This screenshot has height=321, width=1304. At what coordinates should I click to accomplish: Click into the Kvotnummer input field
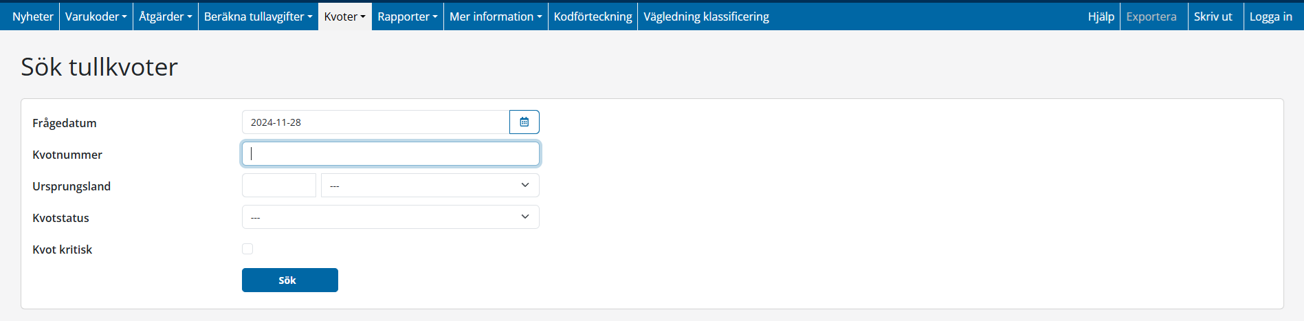[390, 154]
